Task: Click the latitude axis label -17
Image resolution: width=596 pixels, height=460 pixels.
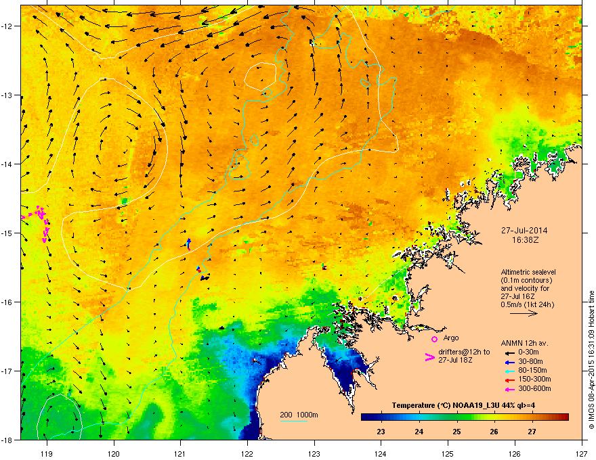Action: [x=7, y=371]
